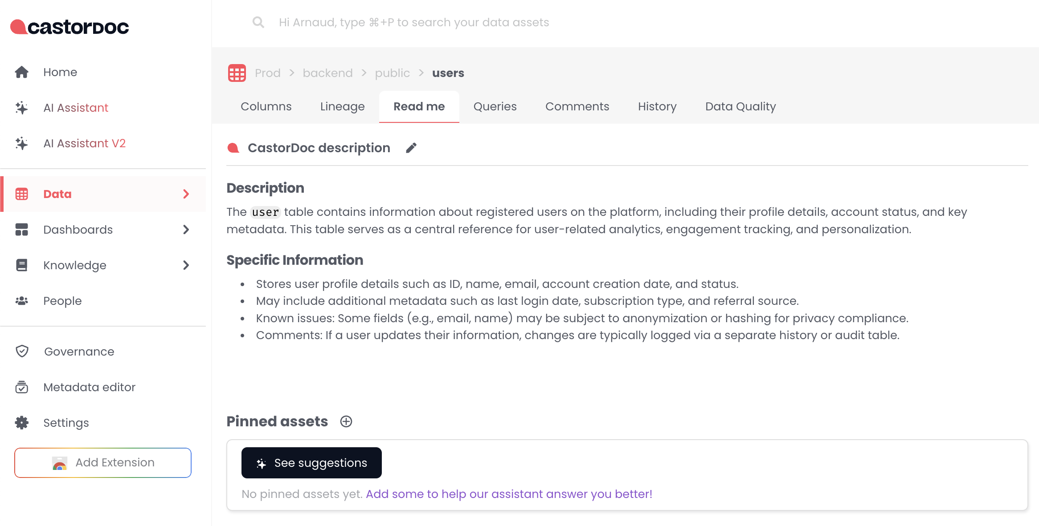Click the red table icon in breadcrumb
Screen dimensions: 1039x526
click(237, 73)
